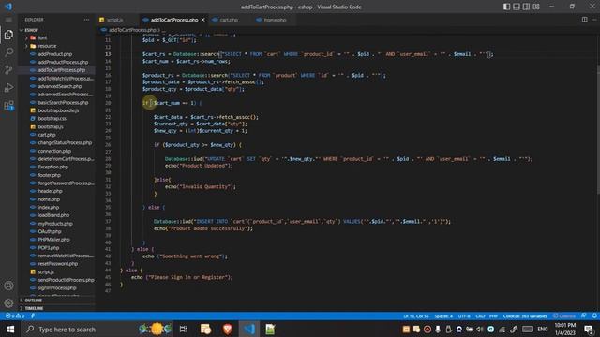600x337 pixels.
Task: Toggle secondary side bar layout icon
Action: 527,7
